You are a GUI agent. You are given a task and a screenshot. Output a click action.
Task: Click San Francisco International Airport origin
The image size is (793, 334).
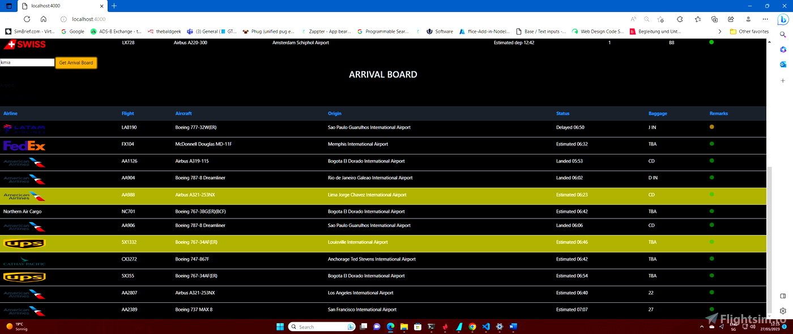coord(363,310)
